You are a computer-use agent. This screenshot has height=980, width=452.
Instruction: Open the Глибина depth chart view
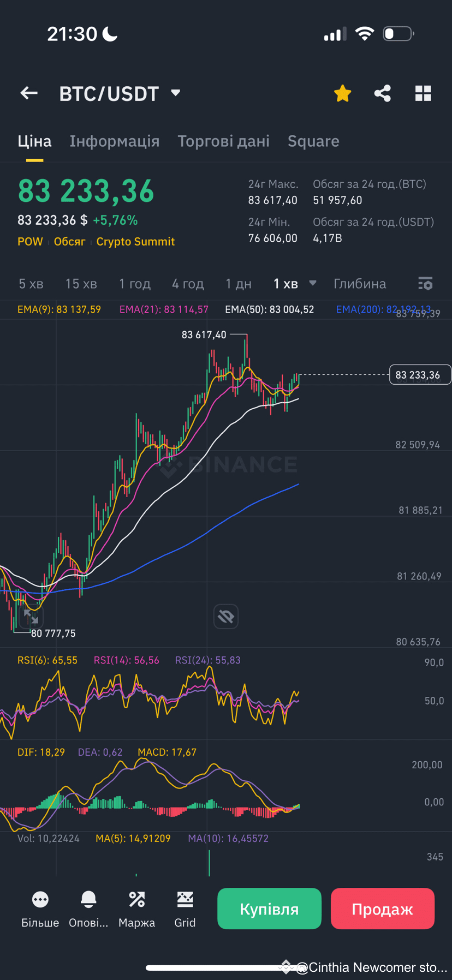pos(360,284)
